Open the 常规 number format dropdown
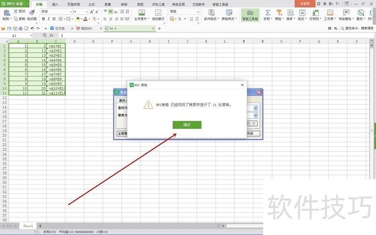Image resolution: width=376 pixels, height=235 pixels. click(198, 11)
